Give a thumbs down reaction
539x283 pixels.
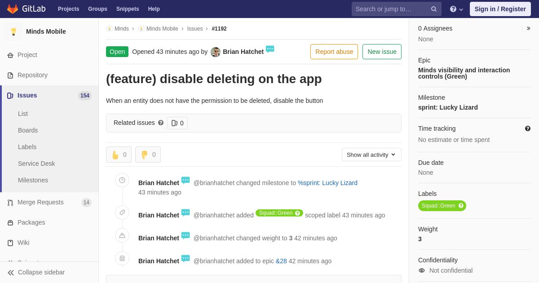coord(148,155)
